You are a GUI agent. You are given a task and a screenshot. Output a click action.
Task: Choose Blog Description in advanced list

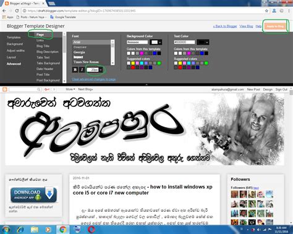tap(48, 52)
